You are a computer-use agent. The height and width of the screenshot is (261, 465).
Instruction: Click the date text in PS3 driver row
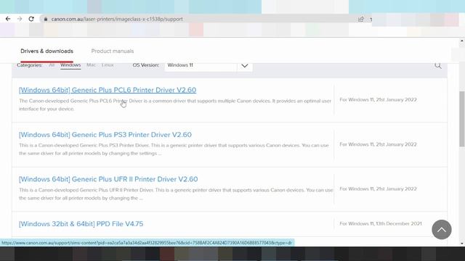coord(378,144)
